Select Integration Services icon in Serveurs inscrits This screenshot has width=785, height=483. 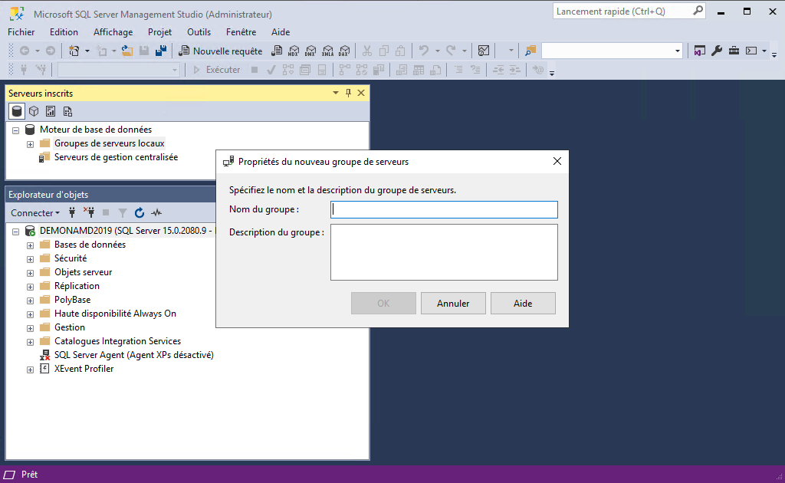pyautogui.click(x=67, y=111)
